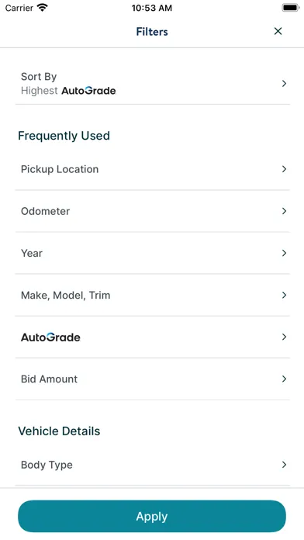The image size is (304, 540).
Task: Tap the battery icon in status bar
Action: (291, 8)
